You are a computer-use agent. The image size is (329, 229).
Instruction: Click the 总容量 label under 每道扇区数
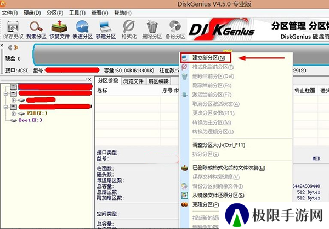(x=105, y=186)
